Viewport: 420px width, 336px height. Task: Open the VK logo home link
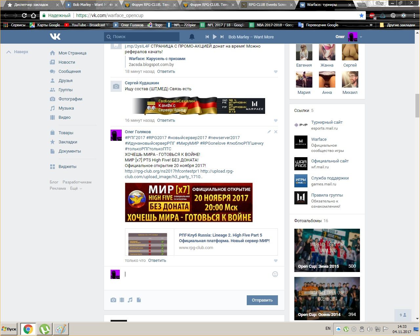[x=55, y=36]
